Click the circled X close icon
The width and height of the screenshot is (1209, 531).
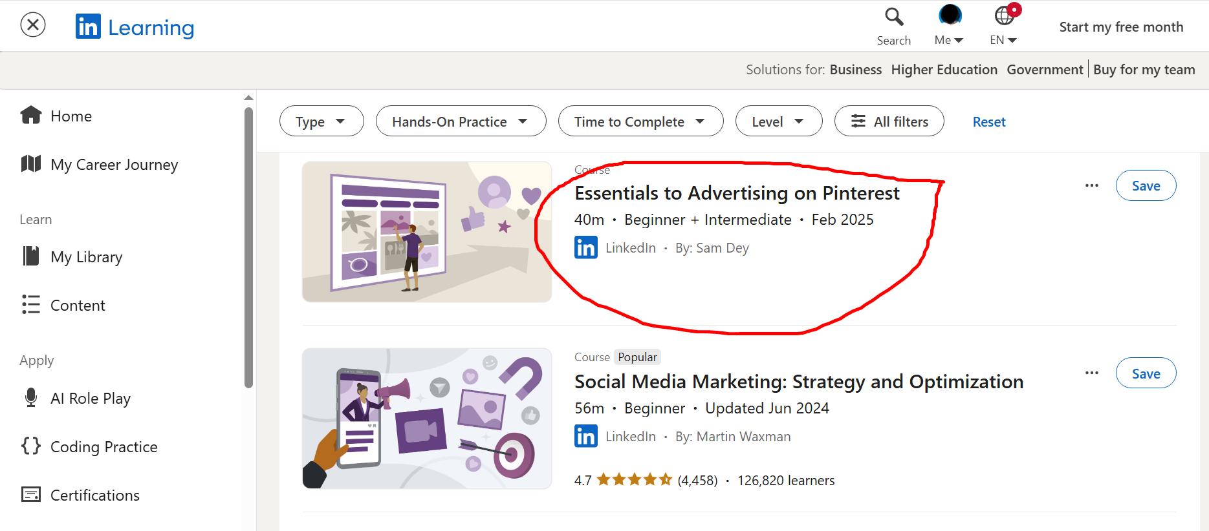33,25
